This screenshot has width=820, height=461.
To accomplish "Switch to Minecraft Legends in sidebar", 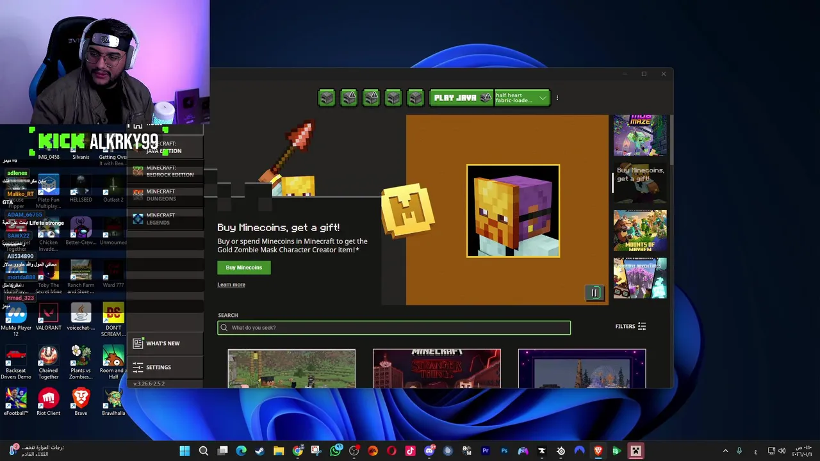I will [165, 218].
